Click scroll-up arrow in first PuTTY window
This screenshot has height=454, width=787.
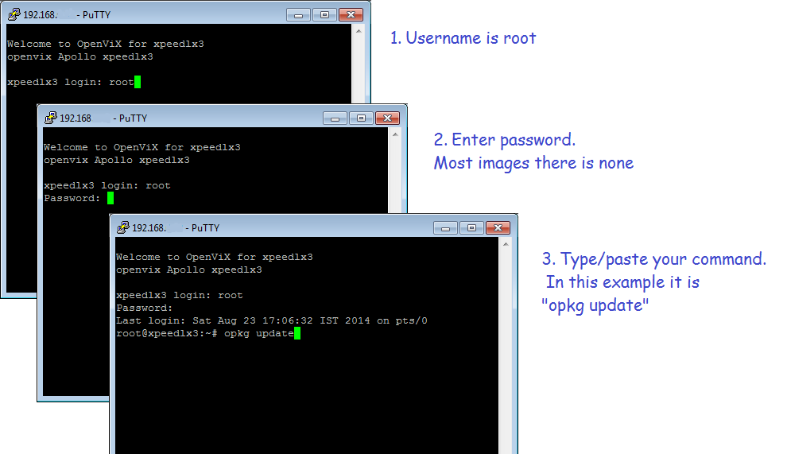pyautogui.click(x=359, y=31)
